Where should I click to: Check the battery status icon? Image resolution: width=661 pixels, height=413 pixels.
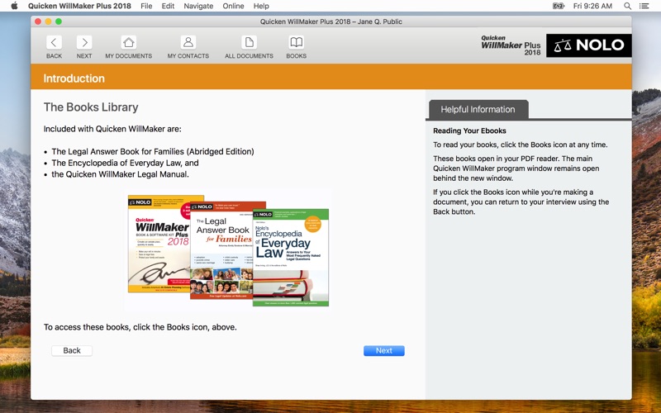pos(558,6)
